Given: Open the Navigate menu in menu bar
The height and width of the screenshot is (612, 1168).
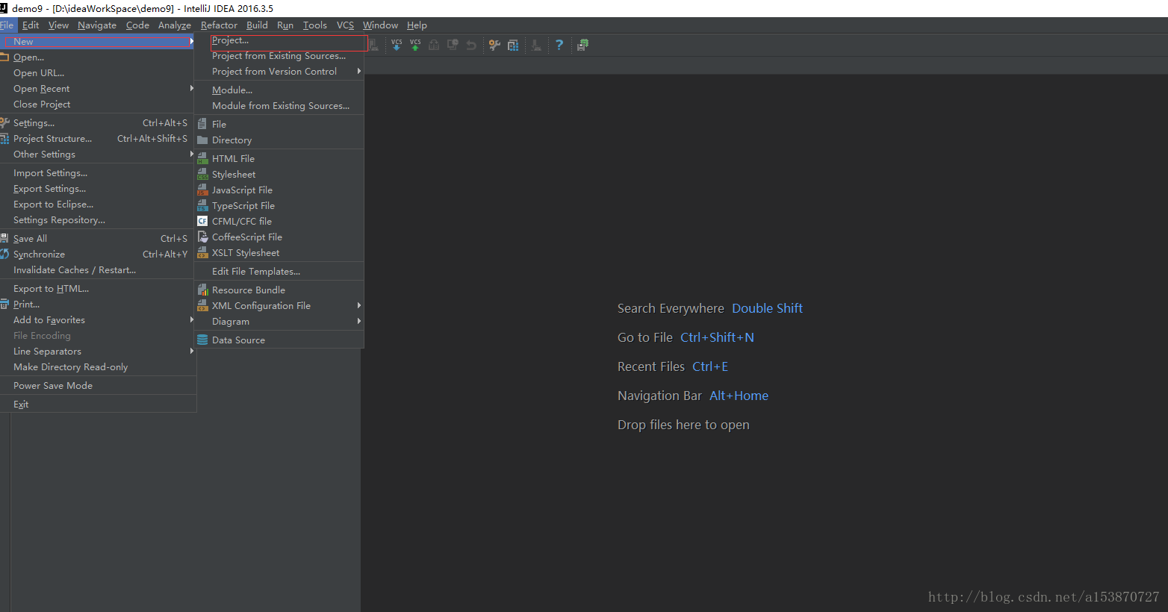Looking at the screenshot, I should (97, 25).
